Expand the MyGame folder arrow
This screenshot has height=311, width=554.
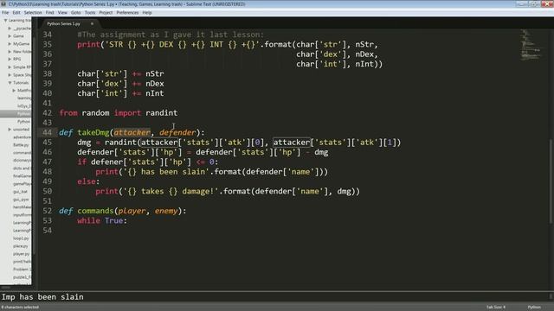[10, 44]
